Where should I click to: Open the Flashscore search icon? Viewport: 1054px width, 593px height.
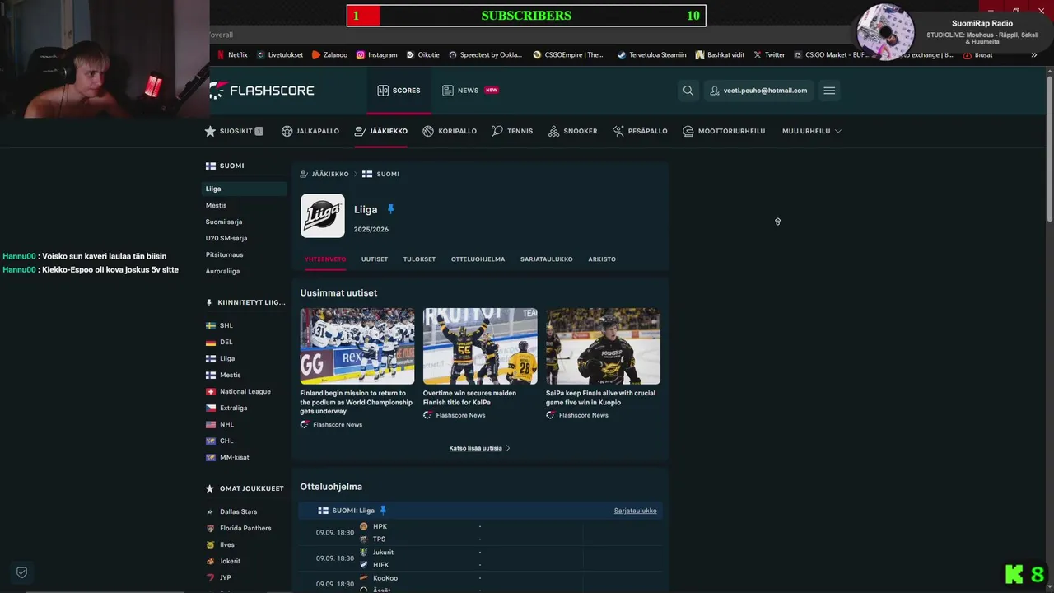(x=688, y=91)
